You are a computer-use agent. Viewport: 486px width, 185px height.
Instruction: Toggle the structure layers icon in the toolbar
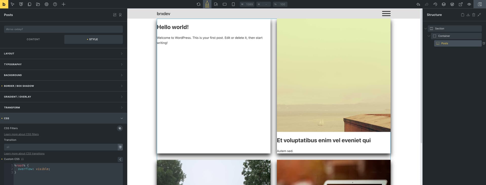click(444, 4)
